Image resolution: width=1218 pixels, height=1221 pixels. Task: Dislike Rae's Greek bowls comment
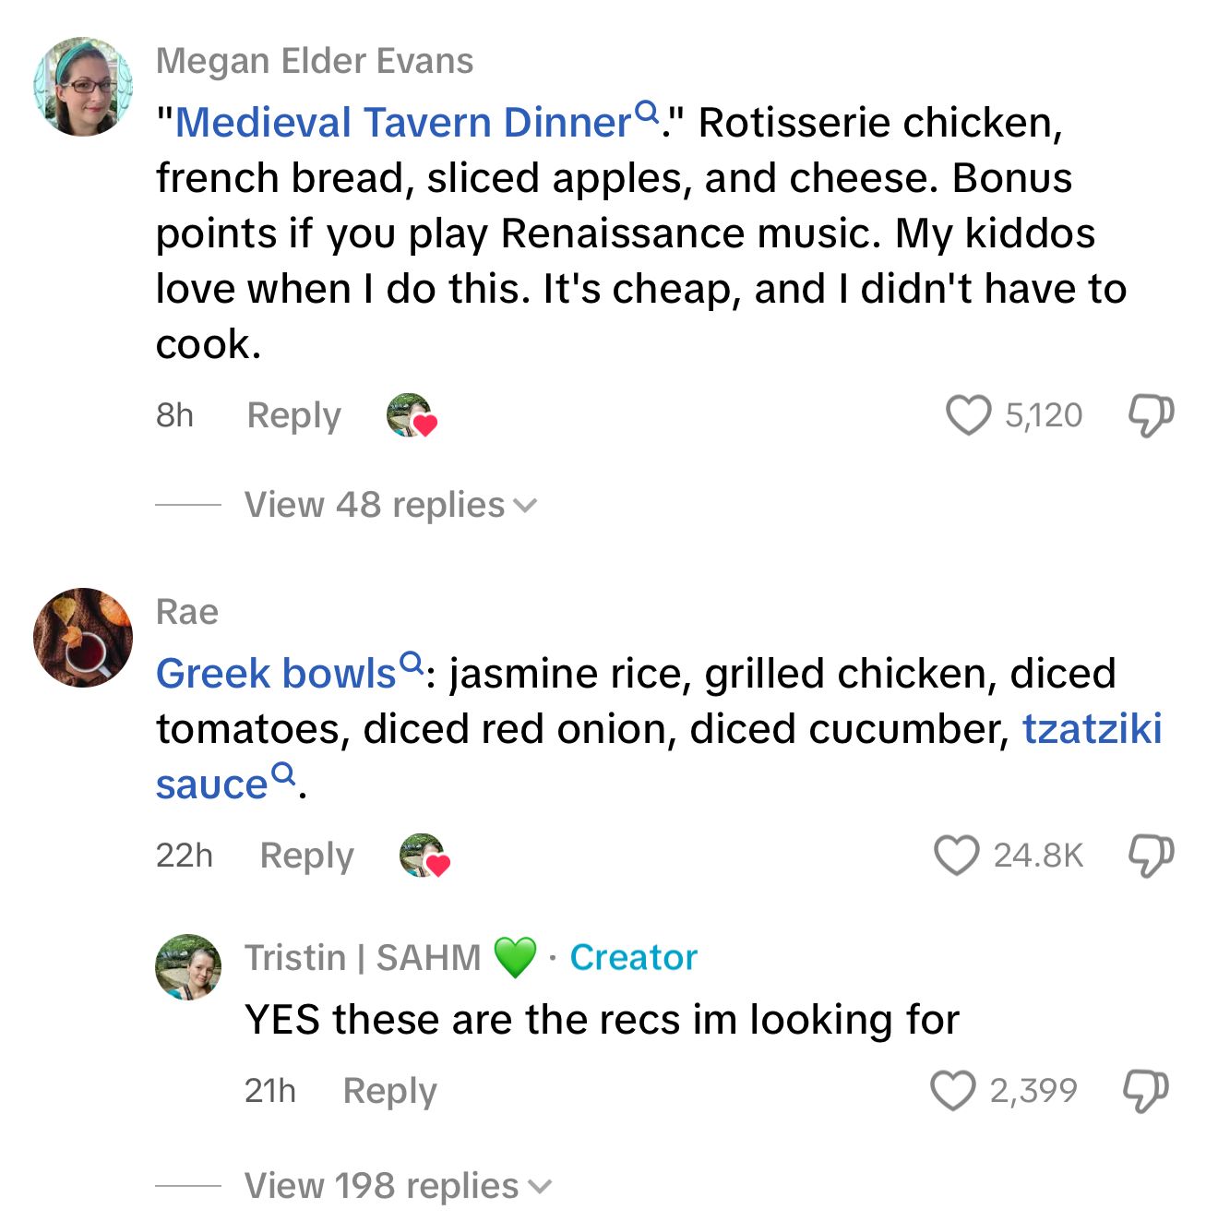(1151, 856)
